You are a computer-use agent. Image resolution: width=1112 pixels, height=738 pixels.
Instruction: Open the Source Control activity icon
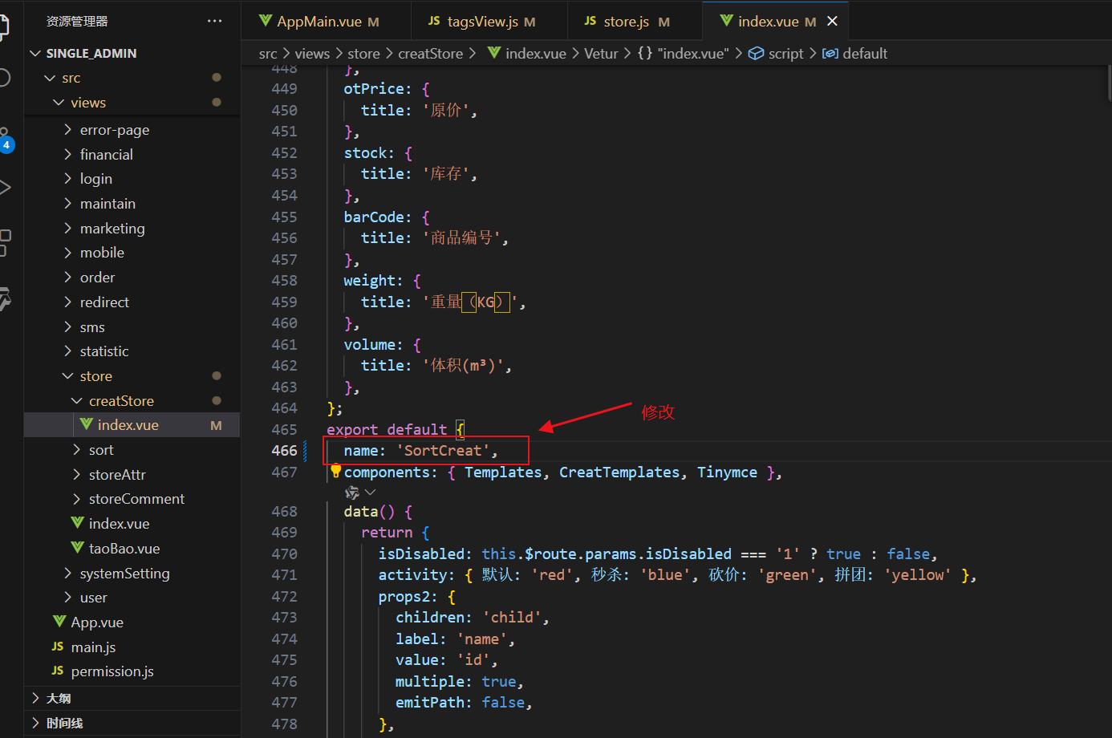[5, 139]
